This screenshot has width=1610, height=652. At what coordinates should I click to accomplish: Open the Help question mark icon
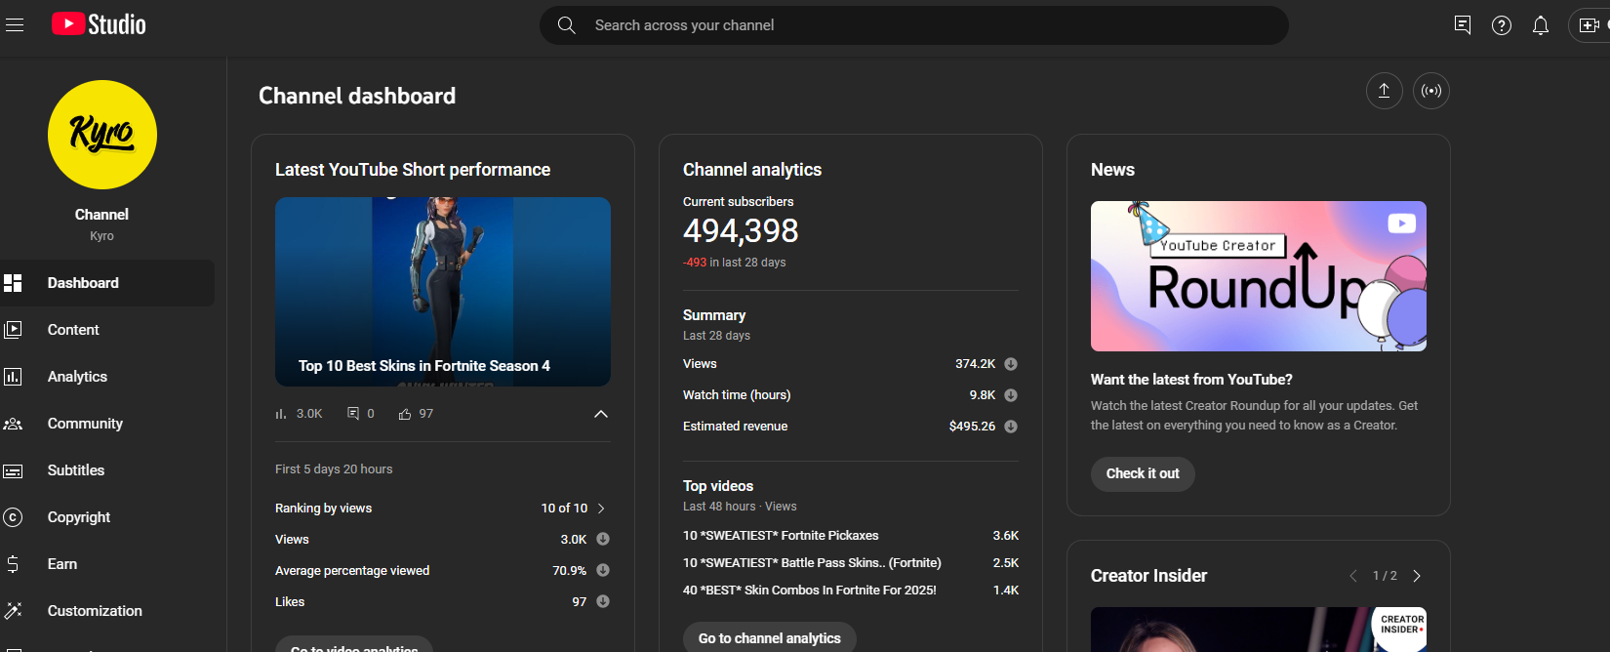(1502, 25)
